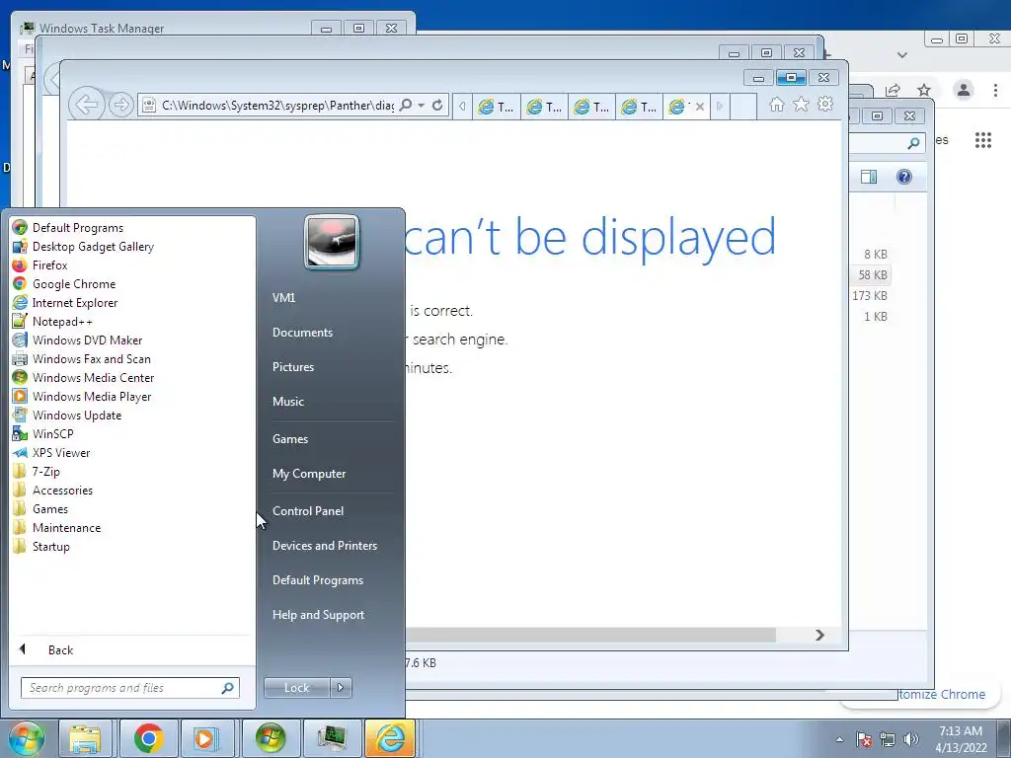
Task: Open Windows Update
Action: 77,415
